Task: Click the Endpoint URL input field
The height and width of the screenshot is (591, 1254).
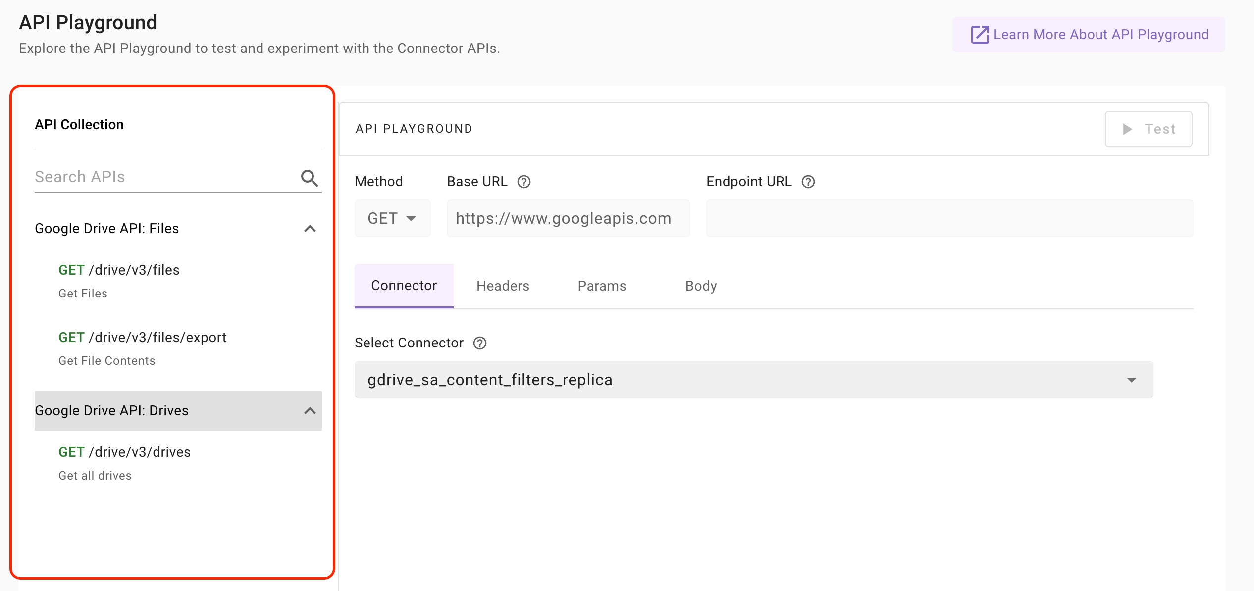Action: point(949,218)
